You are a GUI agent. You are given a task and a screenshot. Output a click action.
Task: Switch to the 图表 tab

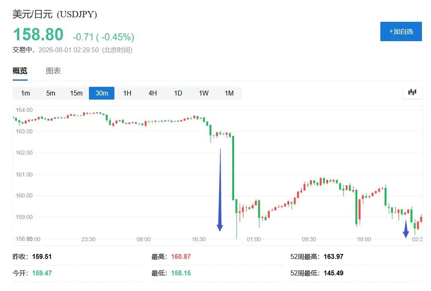click(x=54, y=71)
